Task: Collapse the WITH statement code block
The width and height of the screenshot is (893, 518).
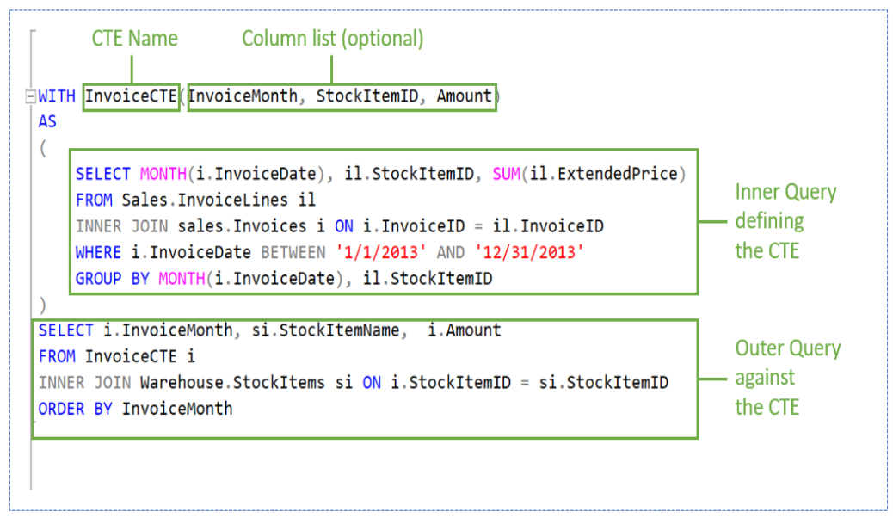Action: pyautogui.click(x=31, y=96)
